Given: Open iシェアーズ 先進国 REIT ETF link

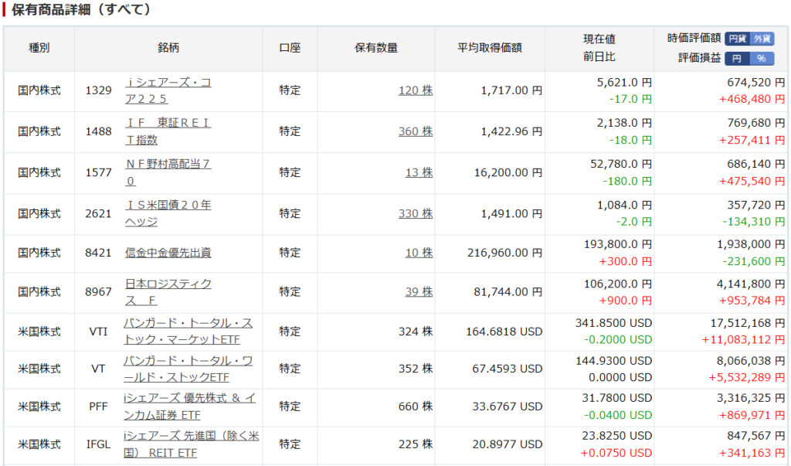Looking at the screenshot, I should click(191, 445).
